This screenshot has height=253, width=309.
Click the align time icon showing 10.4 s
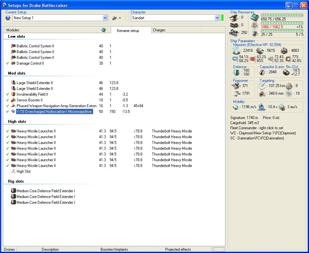point(262,107)
